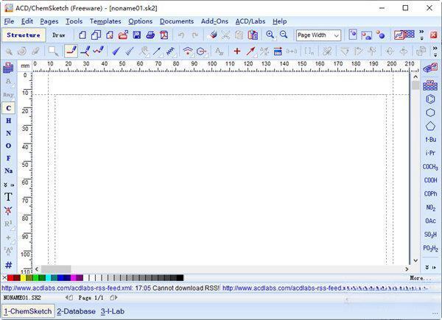Select the benzene ring template

point(430,99)
